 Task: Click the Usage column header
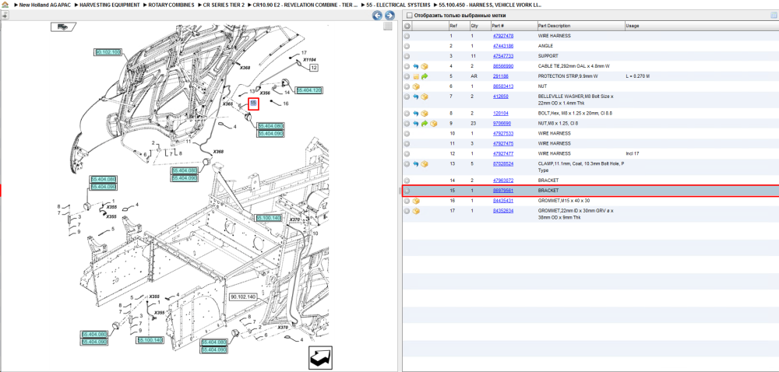click(633, 26)
